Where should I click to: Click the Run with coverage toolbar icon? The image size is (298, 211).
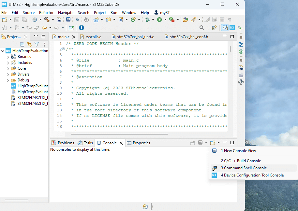[x=171, y=20]
